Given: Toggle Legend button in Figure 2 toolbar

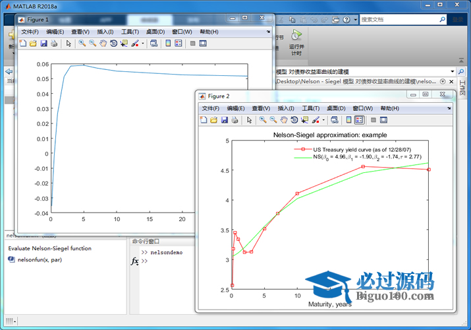Looking at the screenshot, I should tap(359, 120).
